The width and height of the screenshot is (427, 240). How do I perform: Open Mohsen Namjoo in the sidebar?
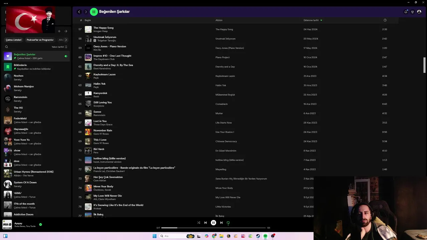36,88
